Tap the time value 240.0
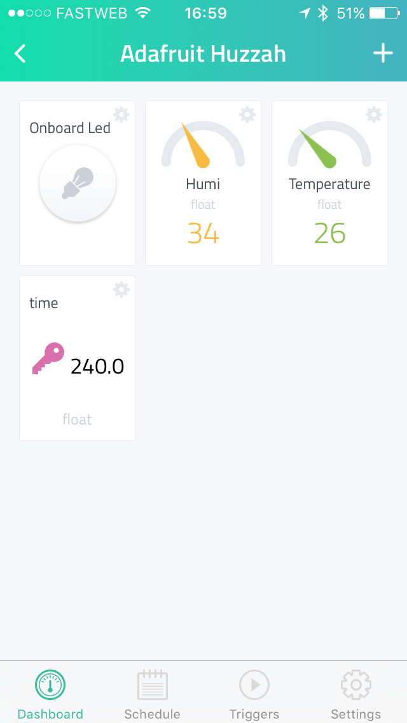This screenshot has height=723, width=407. 97,367
